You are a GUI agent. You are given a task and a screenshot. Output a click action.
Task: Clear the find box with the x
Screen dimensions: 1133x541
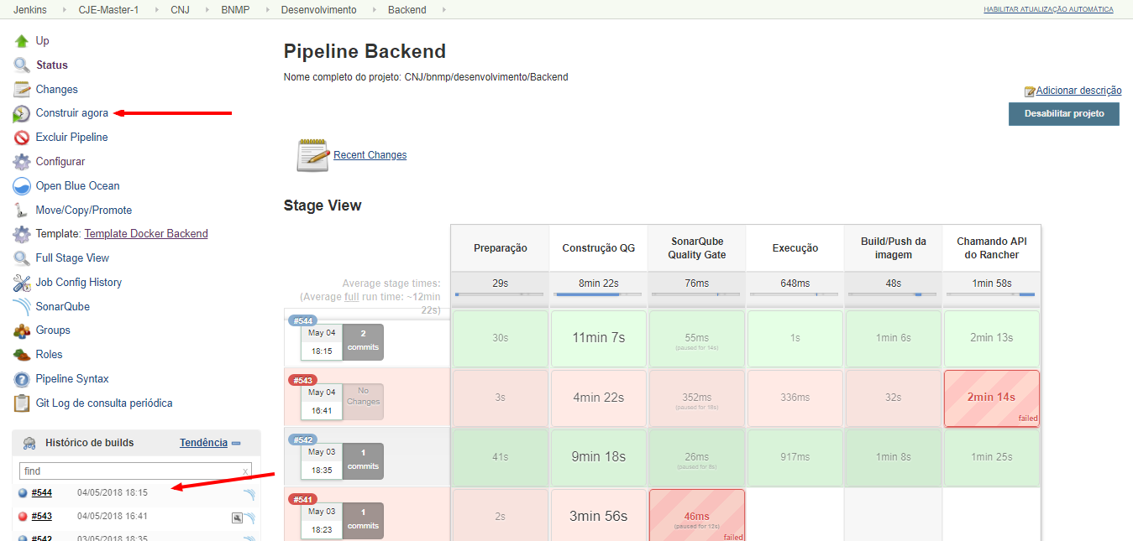245,471
